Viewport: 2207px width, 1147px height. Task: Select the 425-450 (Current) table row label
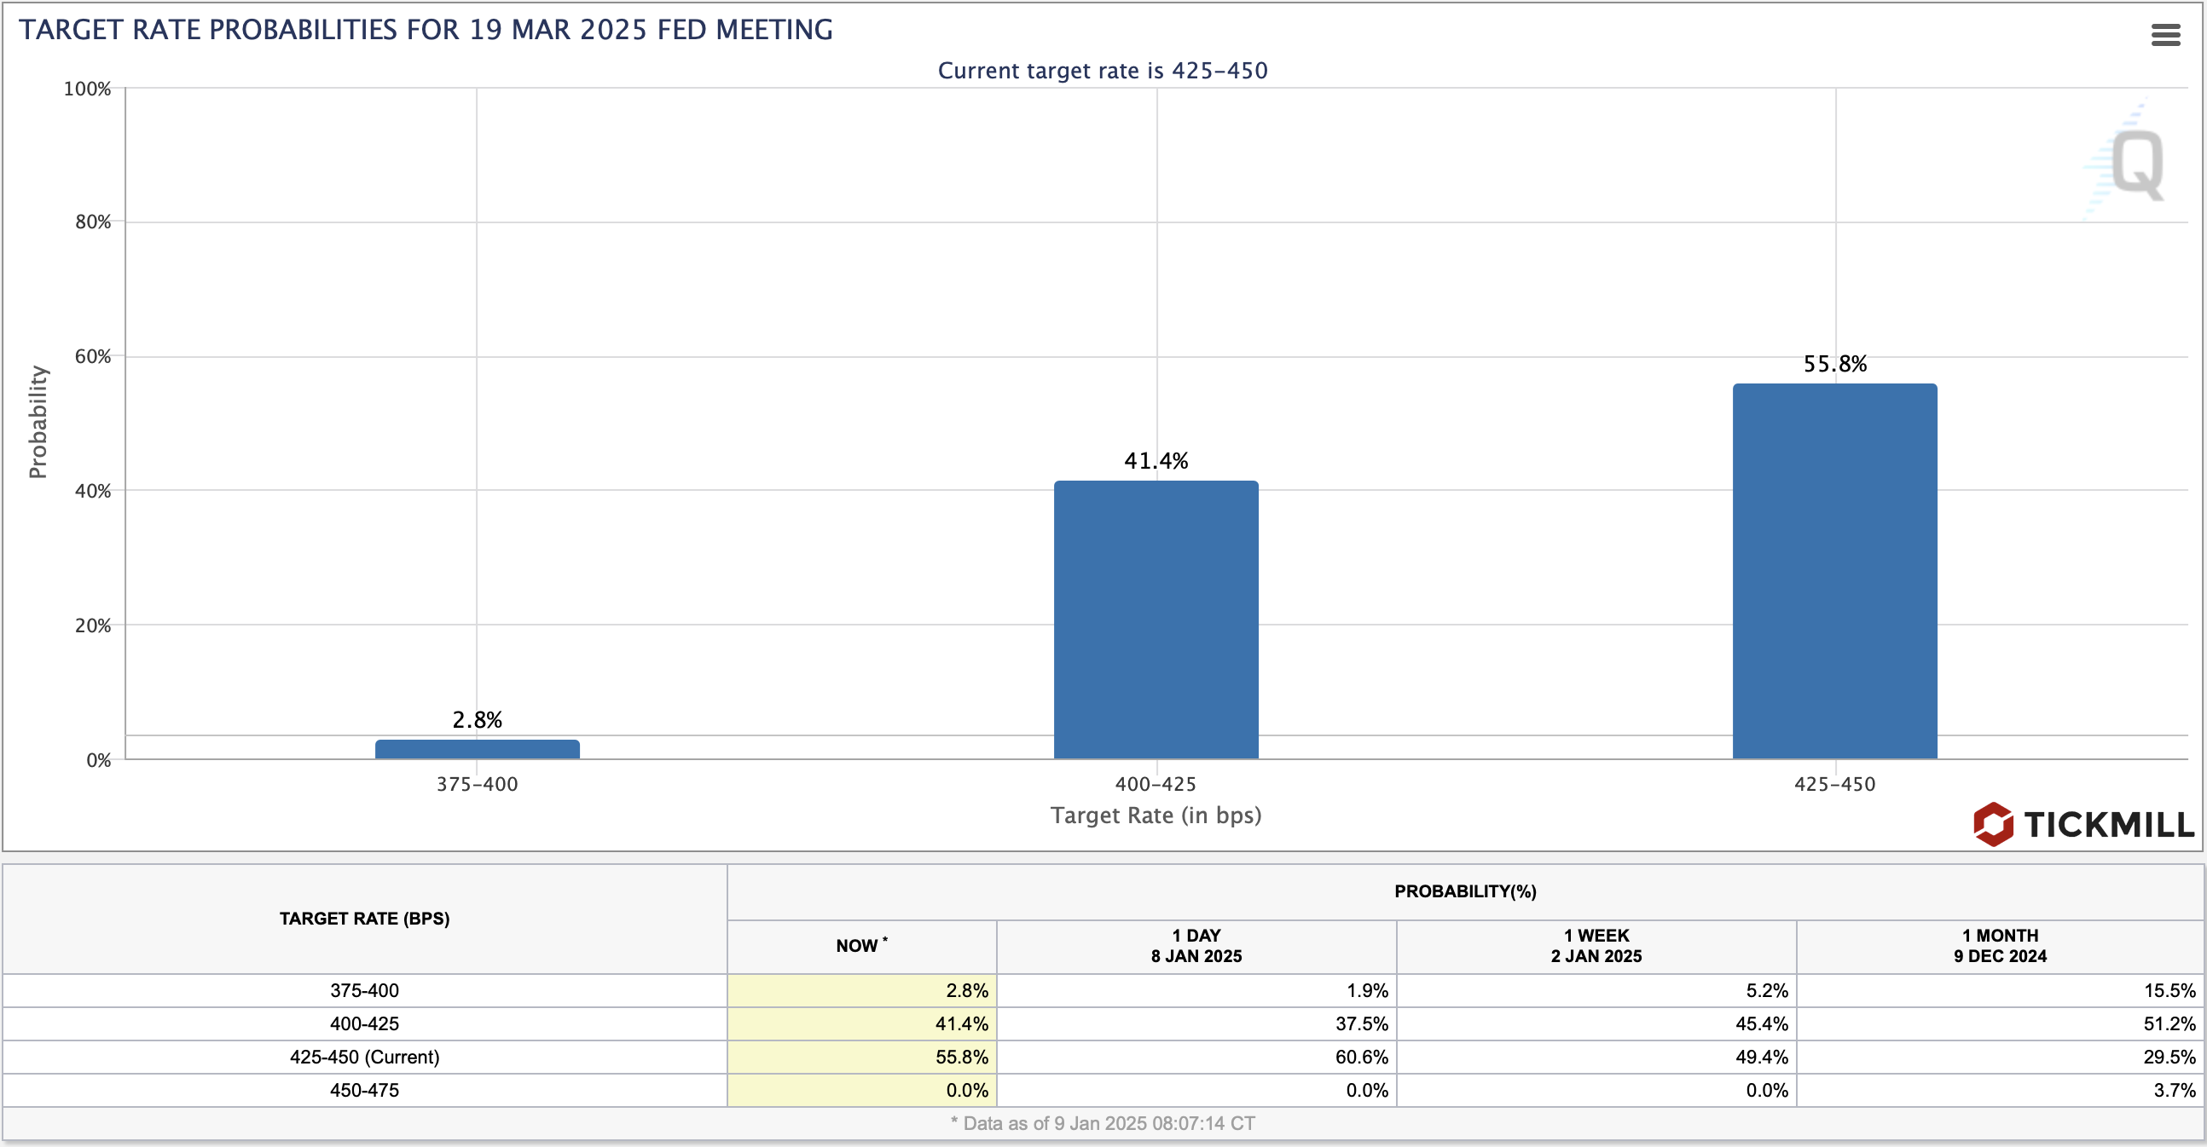[365, 1057]
